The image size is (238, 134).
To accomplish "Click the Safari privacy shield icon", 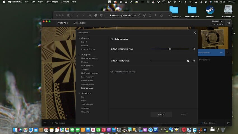I will [x=101, y=15].
